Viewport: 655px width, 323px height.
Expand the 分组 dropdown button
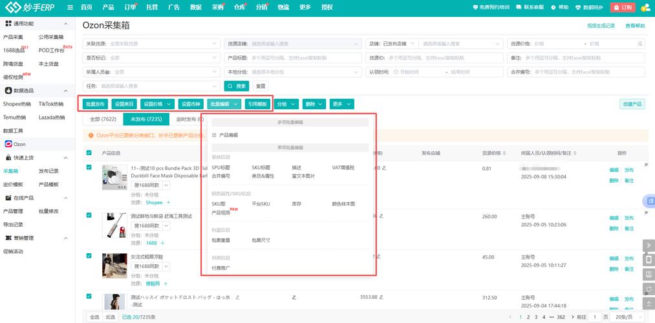pyautogui.click(x=286, y=104)
